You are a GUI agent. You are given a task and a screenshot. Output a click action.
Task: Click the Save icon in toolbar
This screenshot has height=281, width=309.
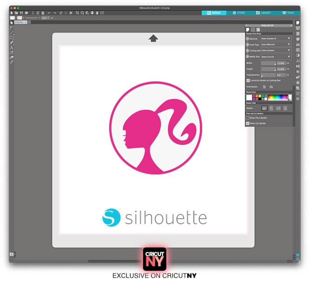[x=21, y=13]
